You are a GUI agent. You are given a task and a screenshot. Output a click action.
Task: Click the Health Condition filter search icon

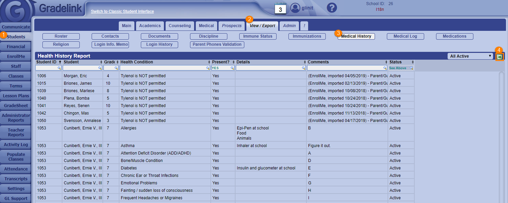click(x=208, y=68)
